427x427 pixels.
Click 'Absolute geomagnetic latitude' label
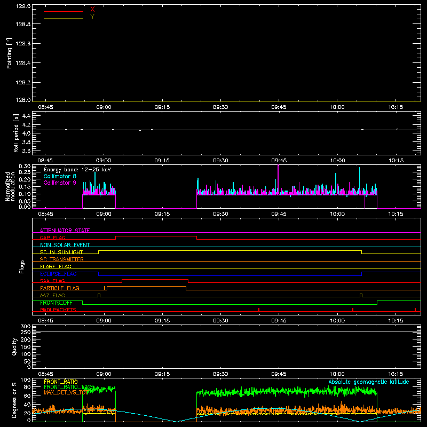tap(369, 382)
